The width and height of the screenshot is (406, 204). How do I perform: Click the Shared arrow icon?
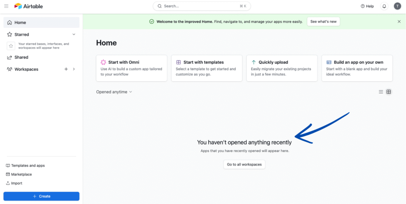point(10,57)
